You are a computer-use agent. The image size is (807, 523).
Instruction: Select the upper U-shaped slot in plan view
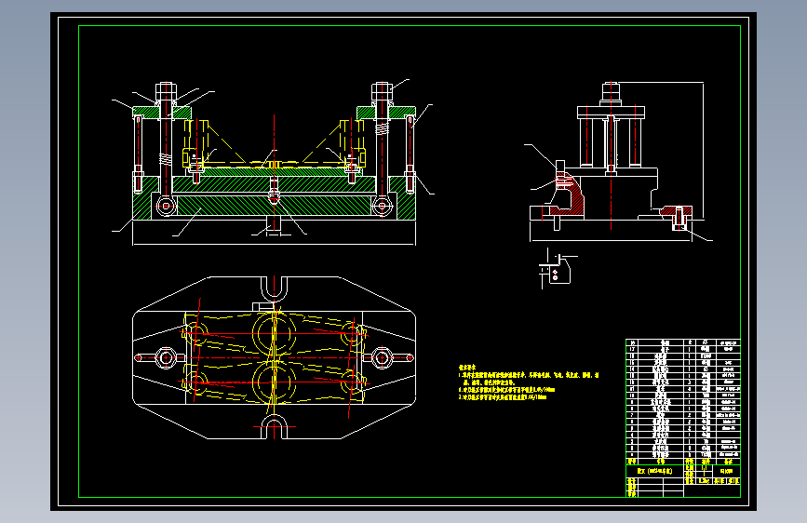(x=274, y=288)
